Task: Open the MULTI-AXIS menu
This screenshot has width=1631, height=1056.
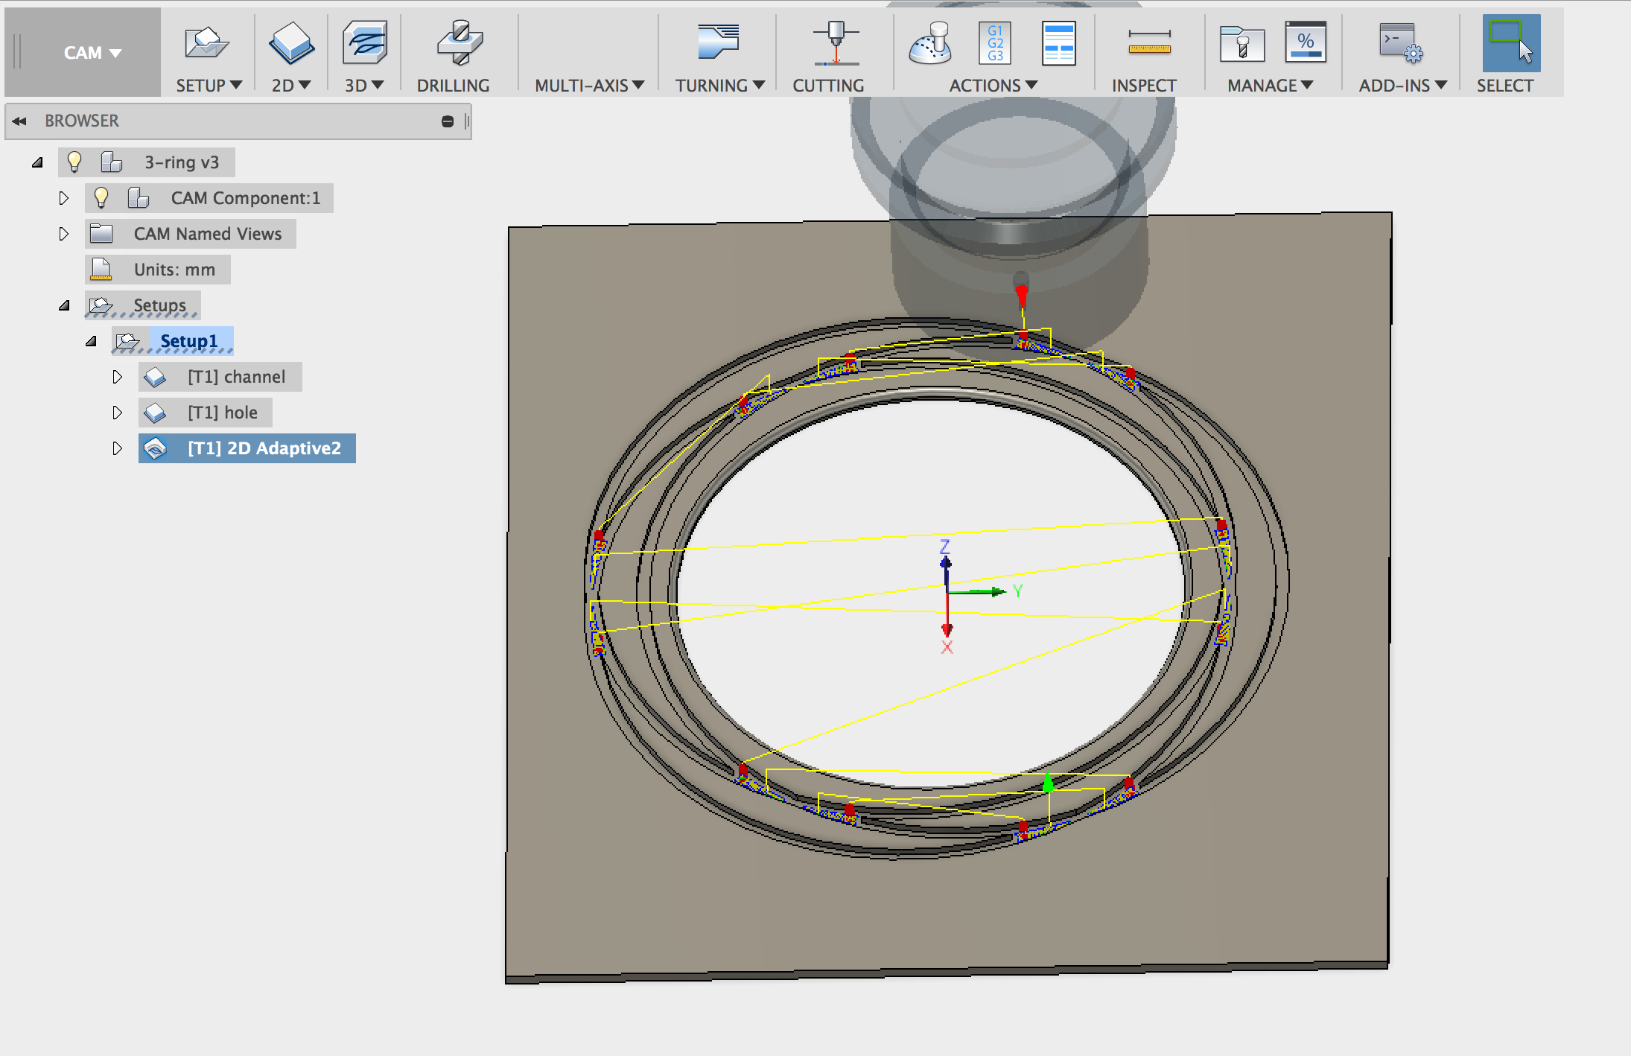Action: (x=589, y=86)
